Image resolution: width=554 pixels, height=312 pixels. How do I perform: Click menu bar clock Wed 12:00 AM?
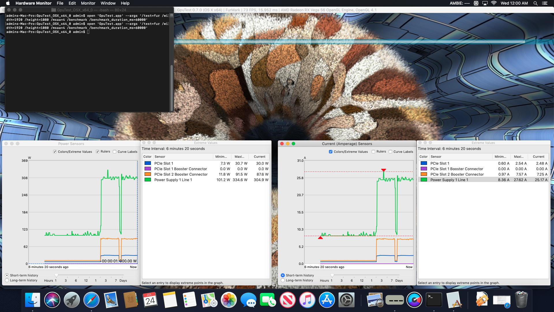coord(514,3)
